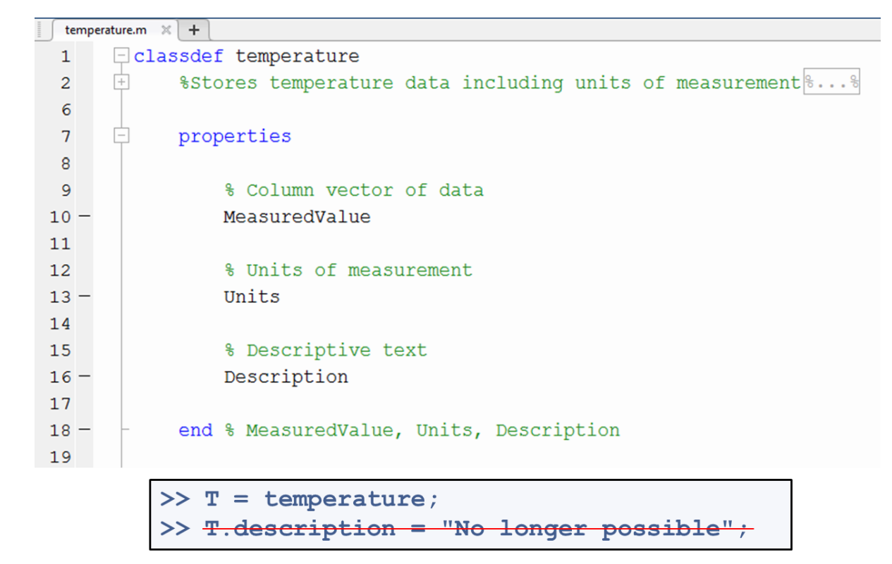Toggle breakpoint dash at line 18
Viewport: 892px width, 564px height.
click(85, 430)
